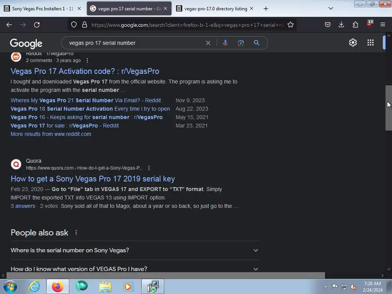The width and height of the screenshot is (392, 294).
Task: Open the uBlock extension with badge 13
Action: tap(369, 24)
